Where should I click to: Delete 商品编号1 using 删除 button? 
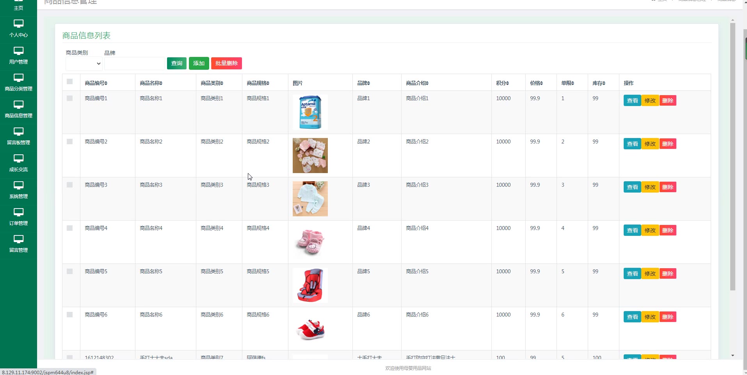point(668,101)
